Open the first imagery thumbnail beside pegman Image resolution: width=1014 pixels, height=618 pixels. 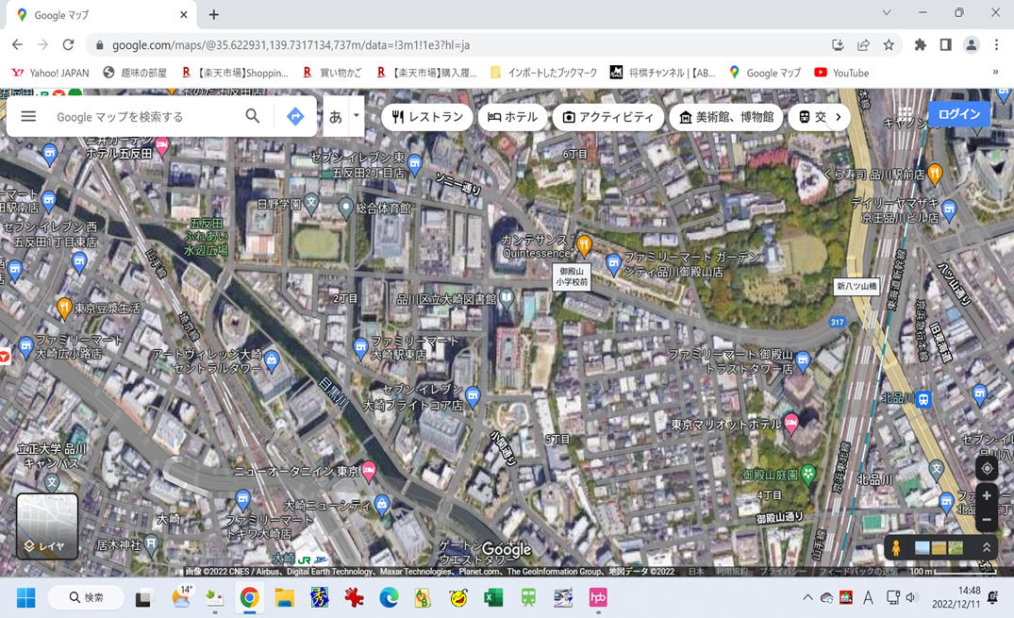(923, 548)
